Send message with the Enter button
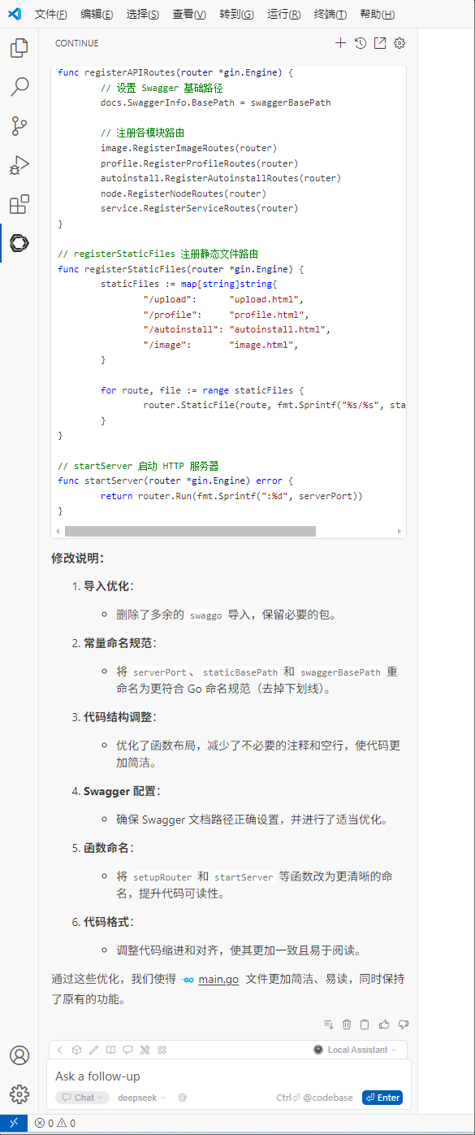 382,1098
